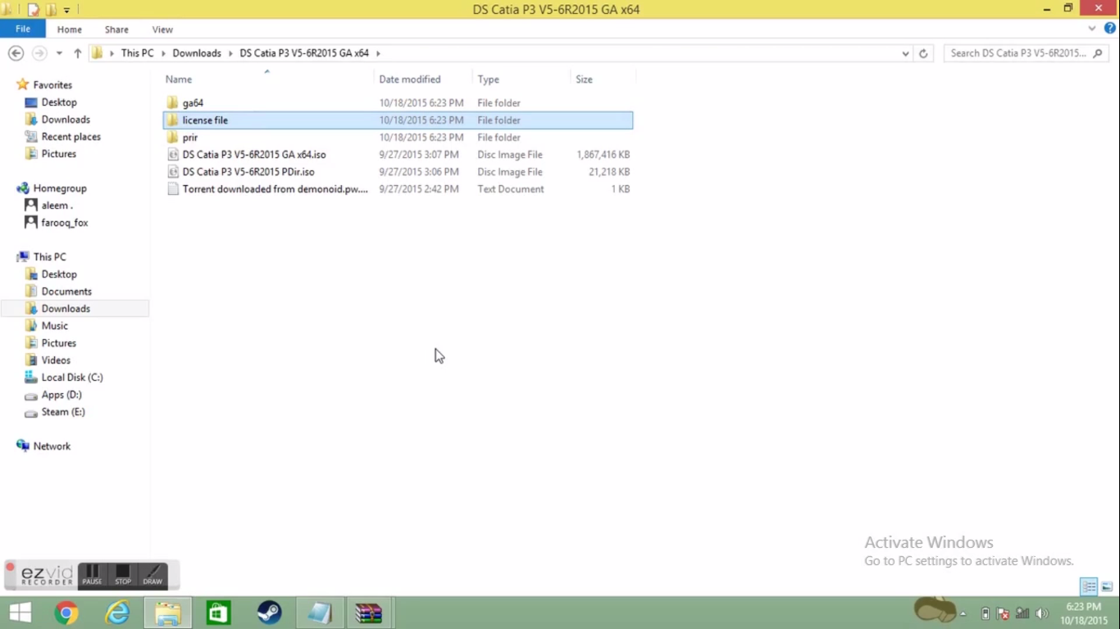Open Desktop under Favorites
Image resolution: width=1120 pixels, height=629 pixels.
[x=59, y=102]
